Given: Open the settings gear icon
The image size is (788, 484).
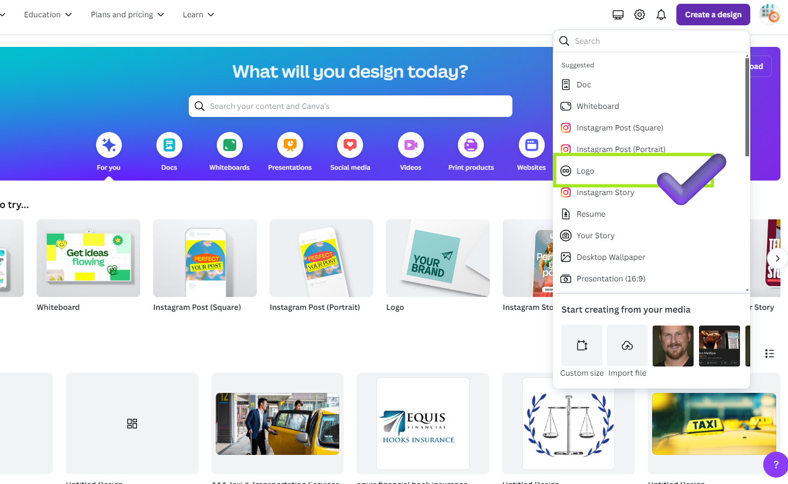Looking at the screenshot, I should point(640,15).
